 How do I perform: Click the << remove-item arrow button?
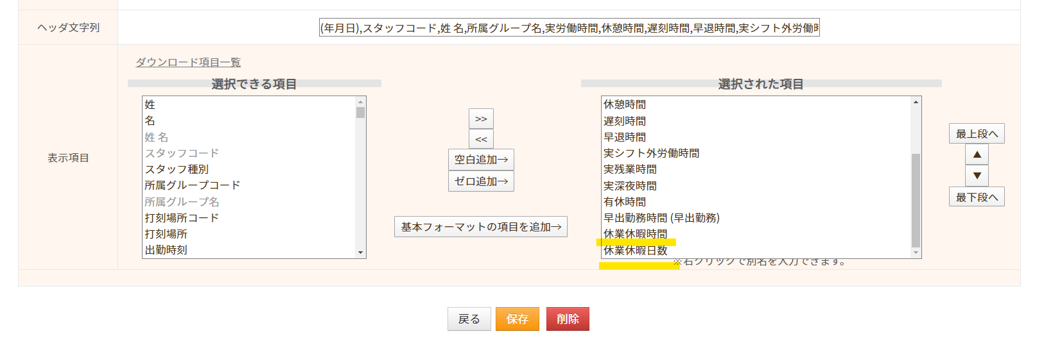481,138
